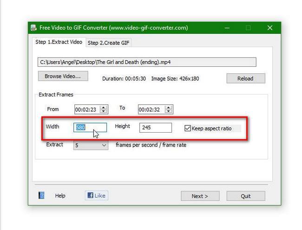Viewport: 302px width, 230px height.
Task: Click the Quit button
Action: pyautogui.click(x=246, y=196)
